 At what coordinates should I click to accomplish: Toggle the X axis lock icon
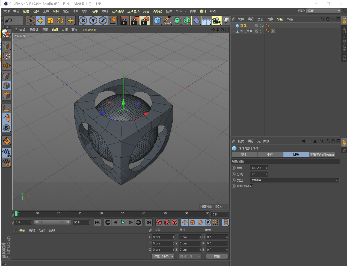tap(83, 20)
